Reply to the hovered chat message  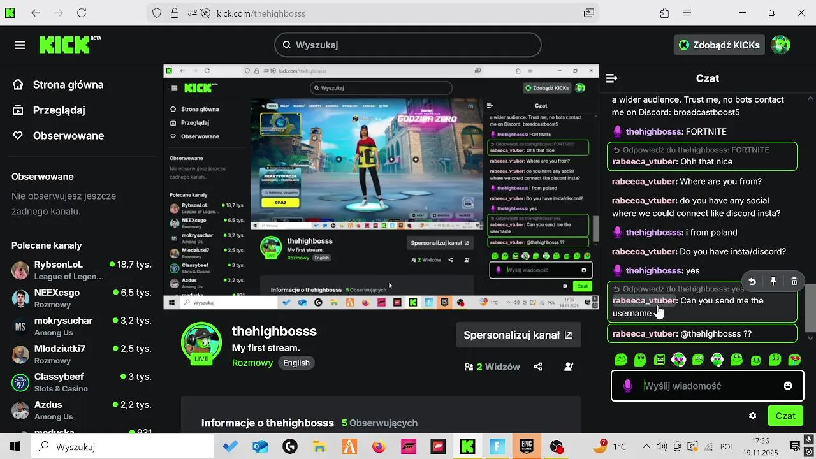pos(752,281)
